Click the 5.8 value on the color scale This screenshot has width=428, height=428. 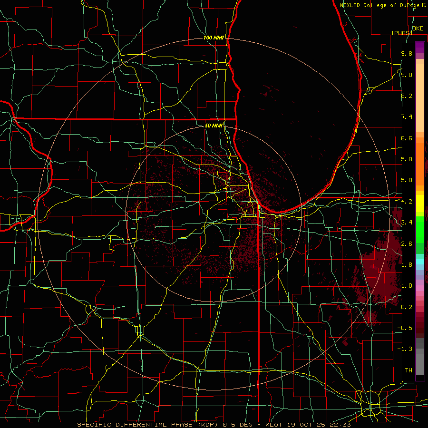(407, 159)
